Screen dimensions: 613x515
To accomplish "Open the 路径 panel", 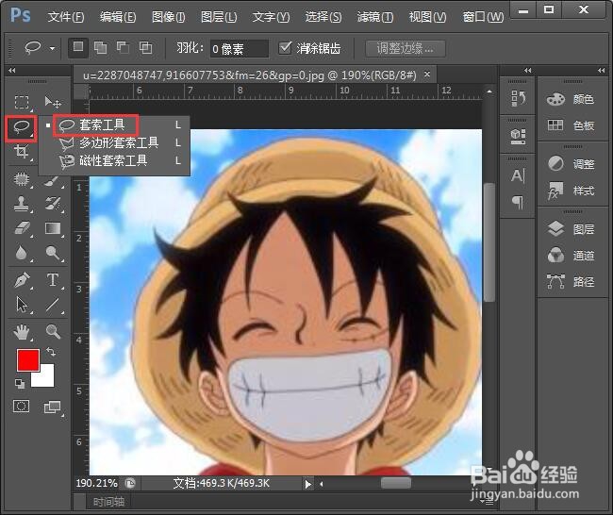I will [571, 281].
